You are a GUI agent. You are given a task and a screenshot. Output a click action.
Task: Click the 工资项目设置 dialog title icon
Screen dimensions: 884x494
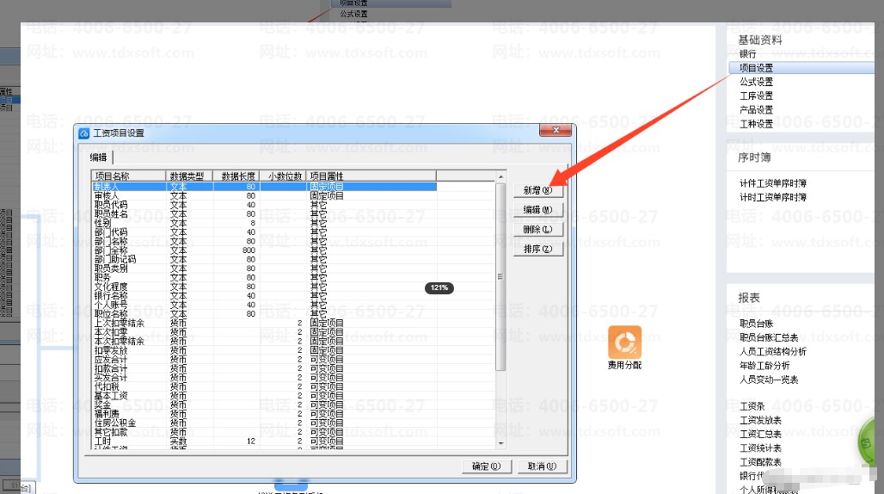tap(84, 133)
